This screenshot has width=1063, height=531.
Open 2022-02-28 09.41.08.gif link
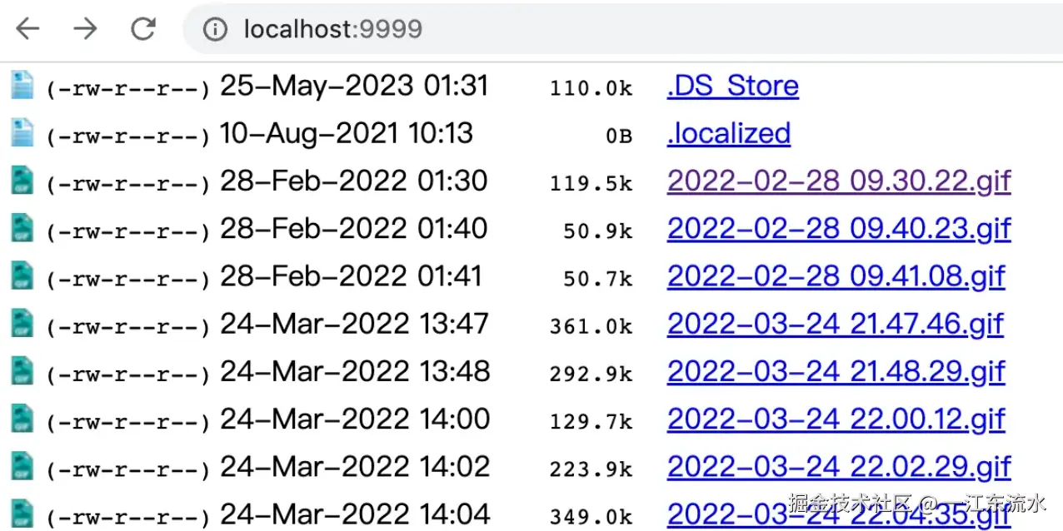(x=836, y=276)
